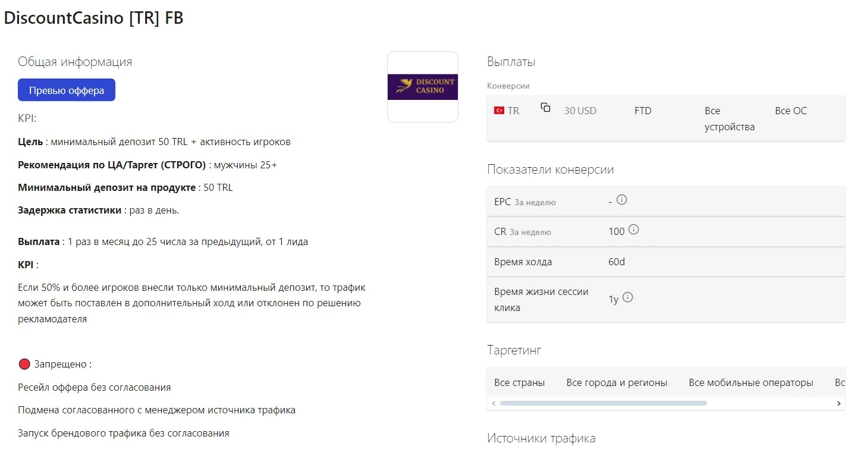Click the left arrow of targeting scrollbar

(494, 403)
